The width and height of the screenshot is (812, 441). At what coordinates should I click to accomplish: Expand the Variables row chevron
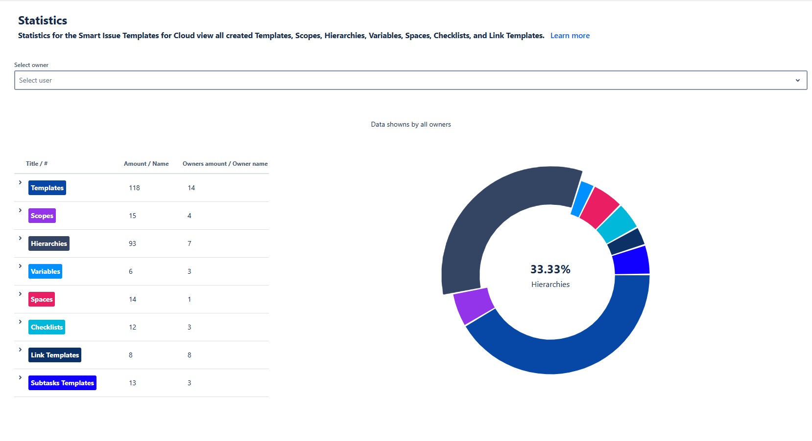pyautogui.click(x=20, y=266)
